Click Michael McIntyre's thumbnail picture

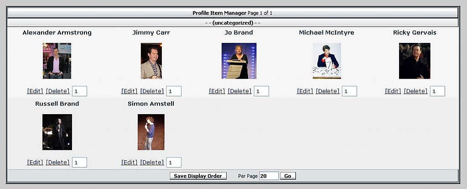(327, 61)
